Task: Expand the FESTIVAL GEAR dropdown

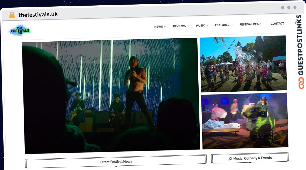Action: click(250, 24)
